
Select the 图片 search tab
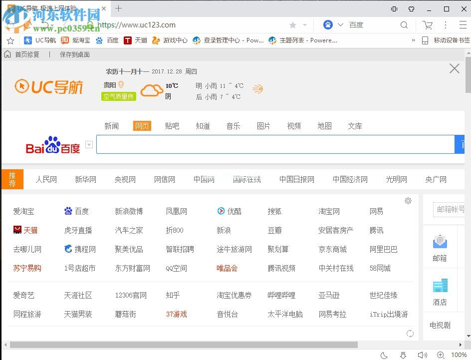(x=263, y=126)
